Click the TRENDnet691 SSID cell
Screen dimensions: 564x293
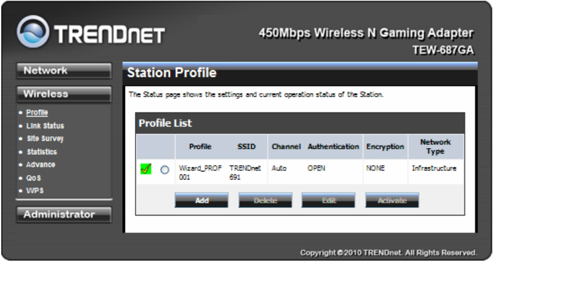[x=245, y=173]
